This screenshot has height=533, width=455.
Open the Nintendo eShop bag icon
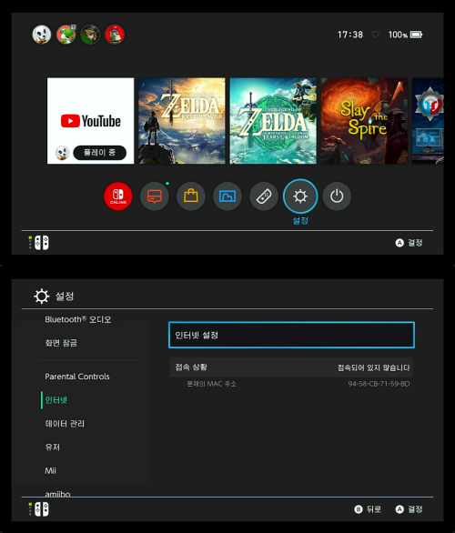point(191,196)
